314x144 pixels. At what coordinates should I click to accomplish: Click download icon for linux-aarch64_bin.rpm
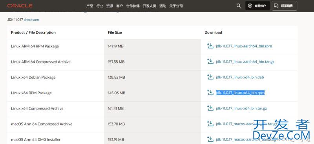click(210, 46)
